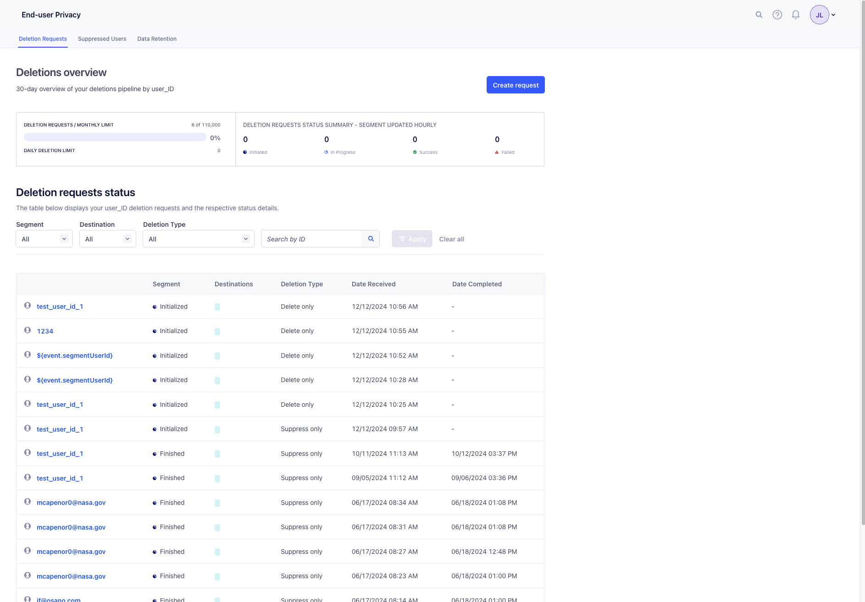Open mcapenor0@nasa.gov request from 08:34 AM
Screen dimensions: 865x602
(71, 503)
